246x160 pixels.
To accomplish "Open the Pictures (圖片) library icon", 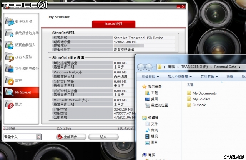I will 147,142.
